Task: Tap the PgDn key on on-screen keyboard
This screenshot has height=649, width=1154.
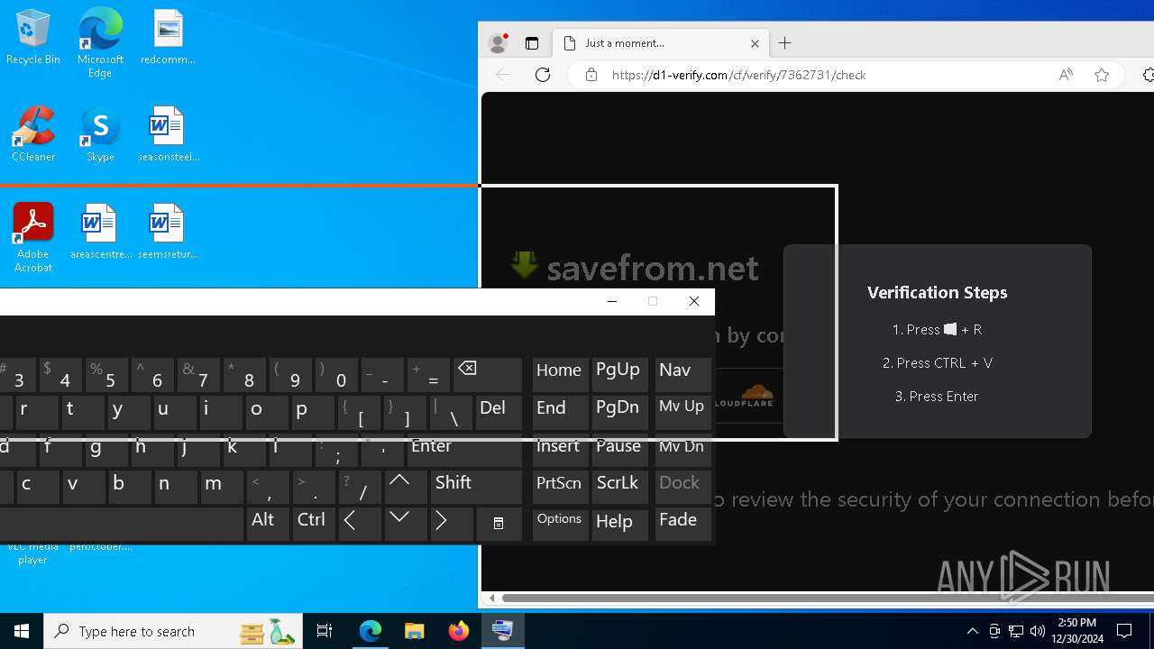Action: coord(619,412)
